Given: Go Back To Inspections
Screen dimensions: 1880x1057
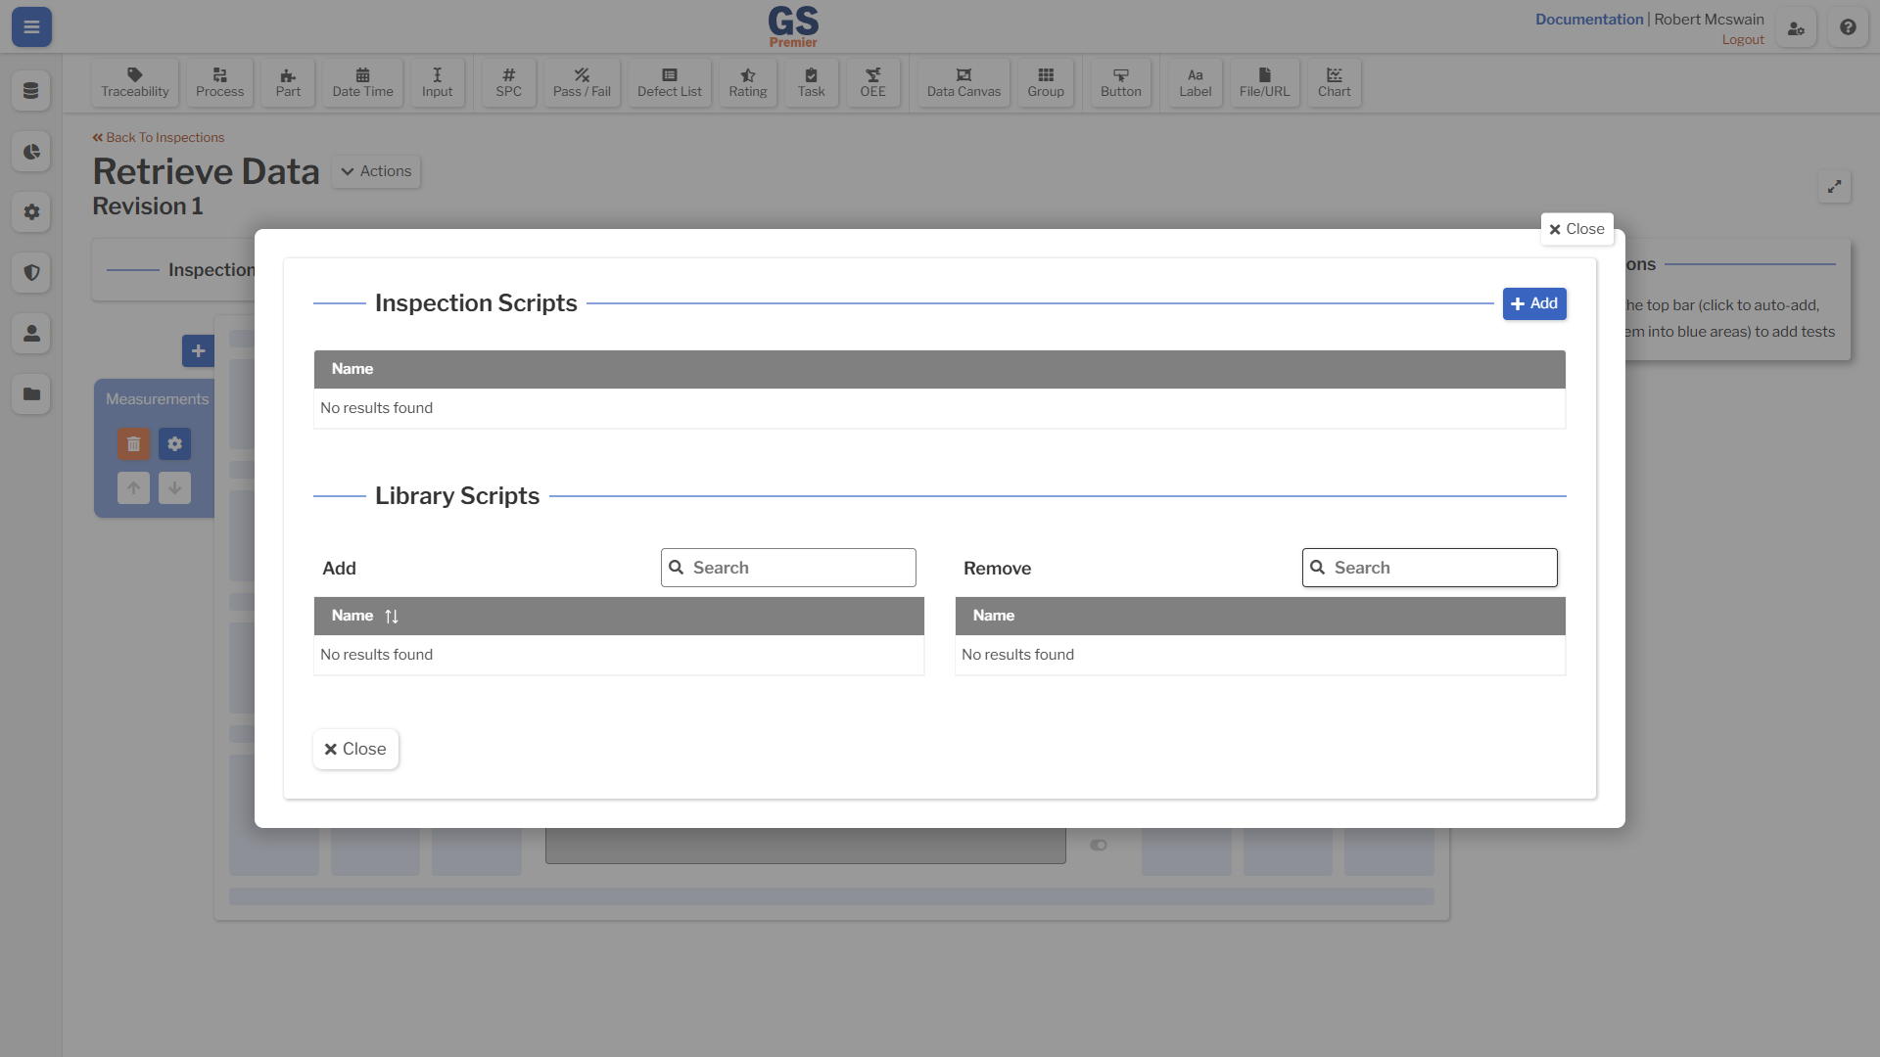Looking at the screenshot, I should [159, 138].
